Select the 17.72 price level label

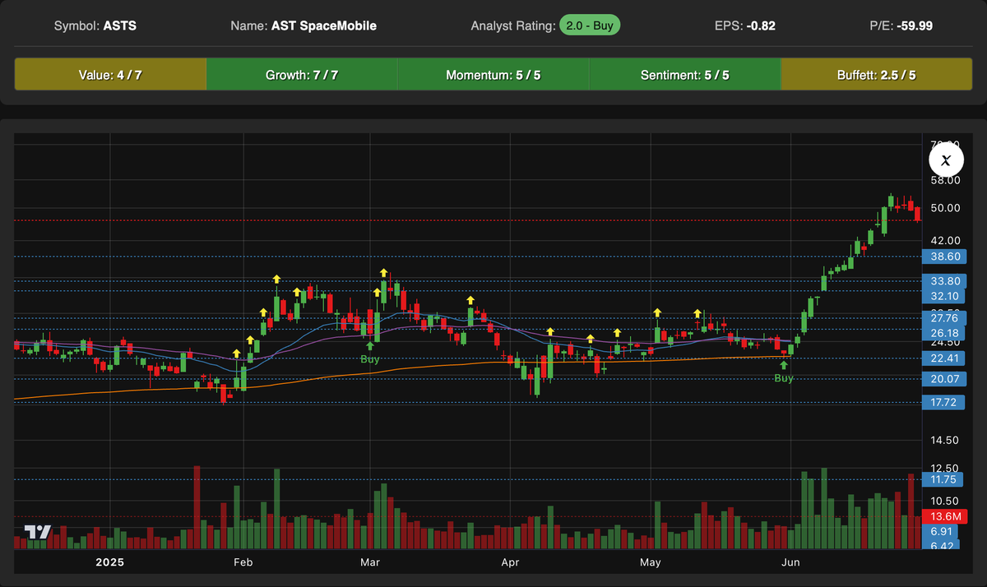[x=943, y=402]
